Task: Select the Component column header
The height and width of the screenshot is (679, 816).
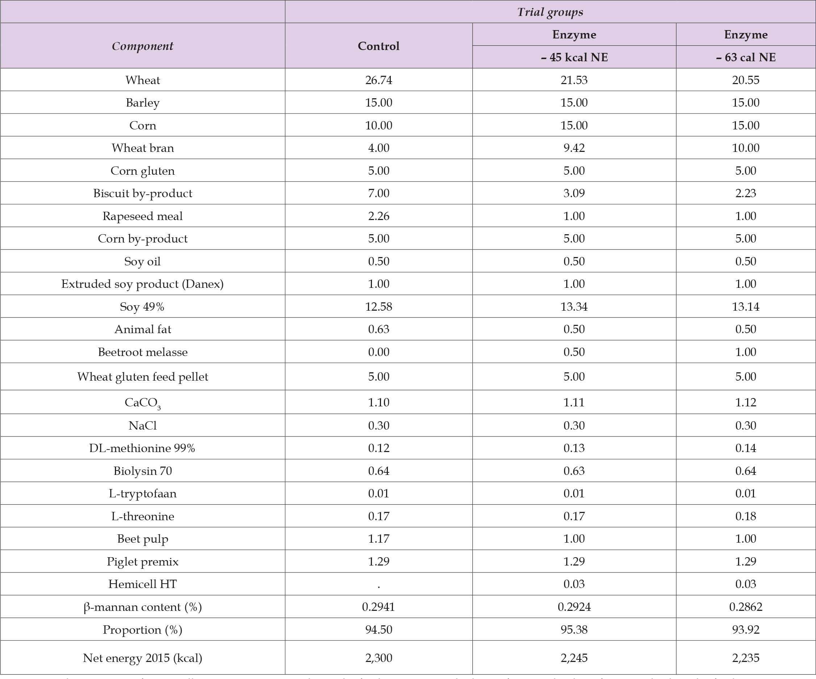Action: 142,46
